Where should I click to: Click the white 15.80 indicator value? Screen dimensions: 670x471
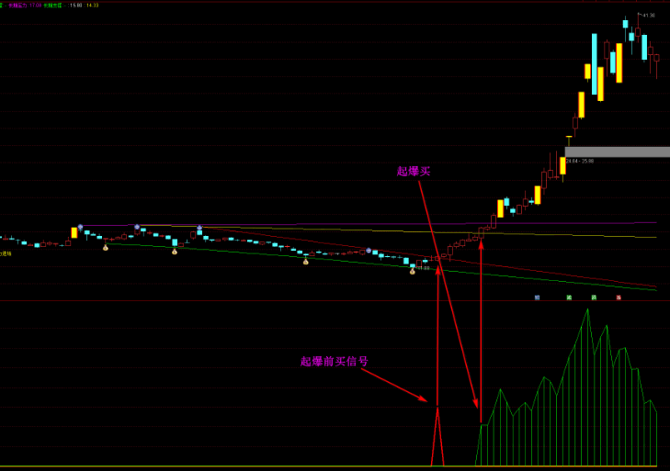click(x=75, y=6)
